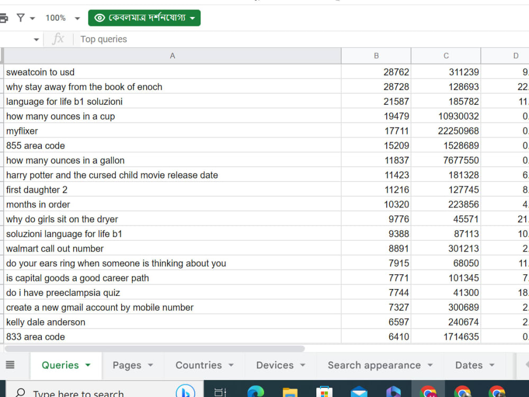Expand the filter dropdown arrow
Viewport: 529px width, 397px height.
point(32,18)
